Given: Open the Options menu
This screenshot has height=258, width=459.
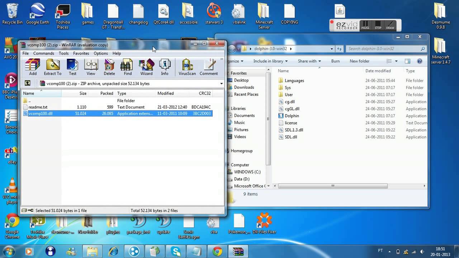Looking at the screenshot, I should point(101,53).
